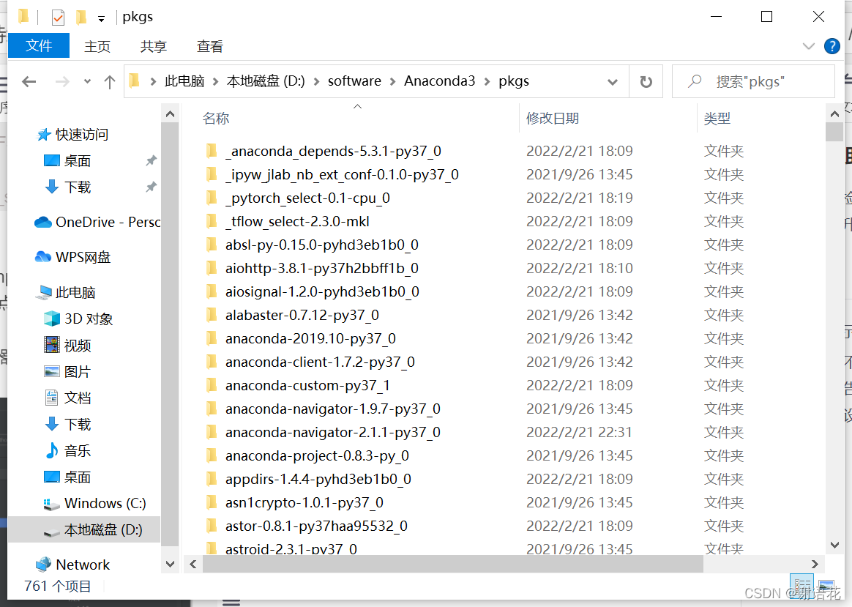Click folder icon of absl-py-0.15.0-pyhd3eb1b0_0
Screen dimensions: 852x607
[212, 245]
